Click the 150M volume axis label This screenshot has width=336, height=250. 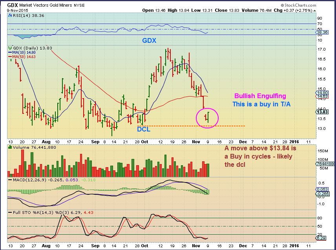point(323,151)
